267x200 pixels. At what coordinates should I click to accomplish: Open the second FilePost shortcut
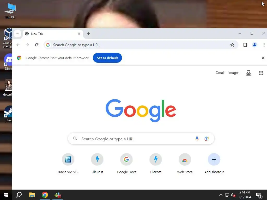tap(156, 164)
